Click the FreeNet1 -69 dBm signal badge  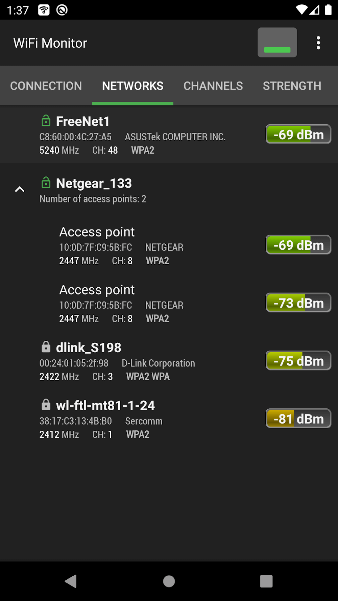298,134
